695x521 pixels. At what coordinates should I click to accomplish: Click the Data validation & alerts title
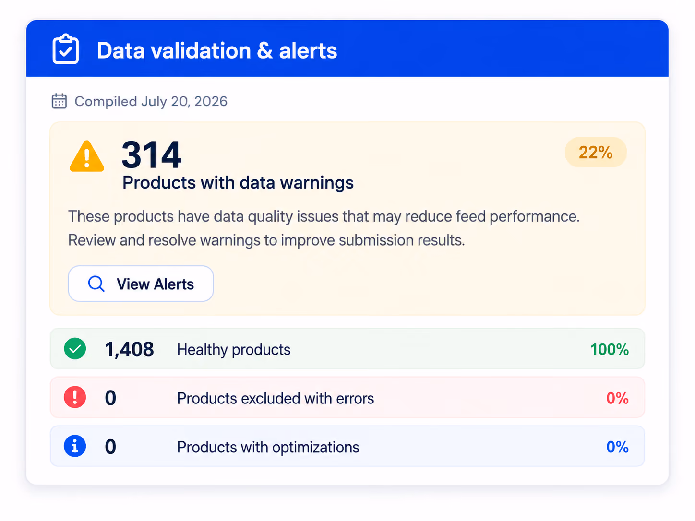coord(217,50)
